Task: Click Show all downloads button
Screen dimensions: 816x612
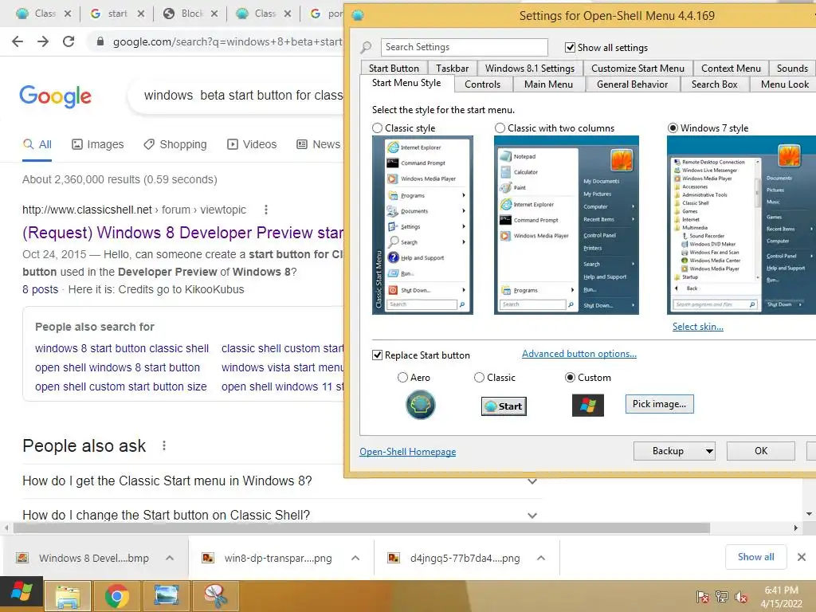Action: [755, 557]
